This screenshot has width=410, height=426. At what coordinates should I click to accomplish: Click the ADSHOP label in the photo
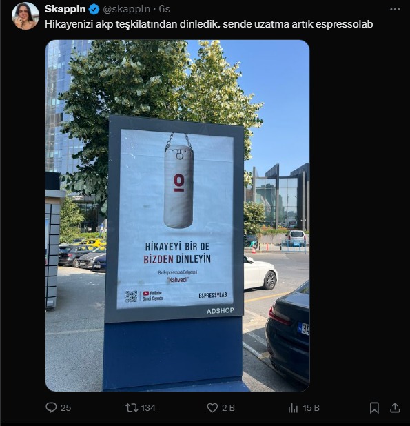tap(221, 311)
